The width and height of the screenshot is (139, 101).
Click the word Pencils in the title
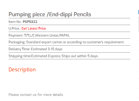click(82, 14)
